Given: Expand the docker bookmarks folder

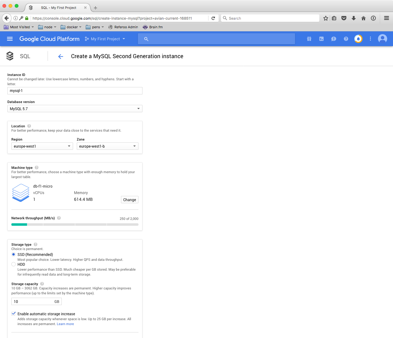Looking at the screenshot, I should pyautogui.click(x=71, y=27).
